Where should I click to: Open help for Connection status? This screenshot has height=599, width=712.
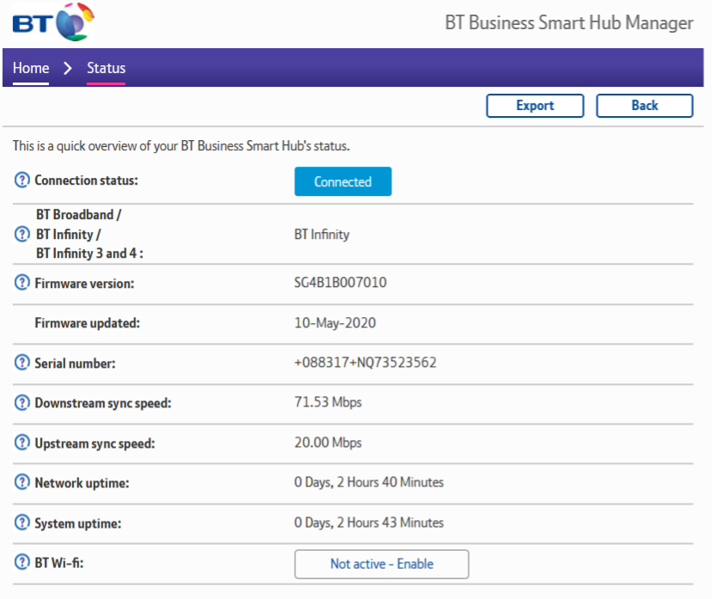(x=22, y=181)
